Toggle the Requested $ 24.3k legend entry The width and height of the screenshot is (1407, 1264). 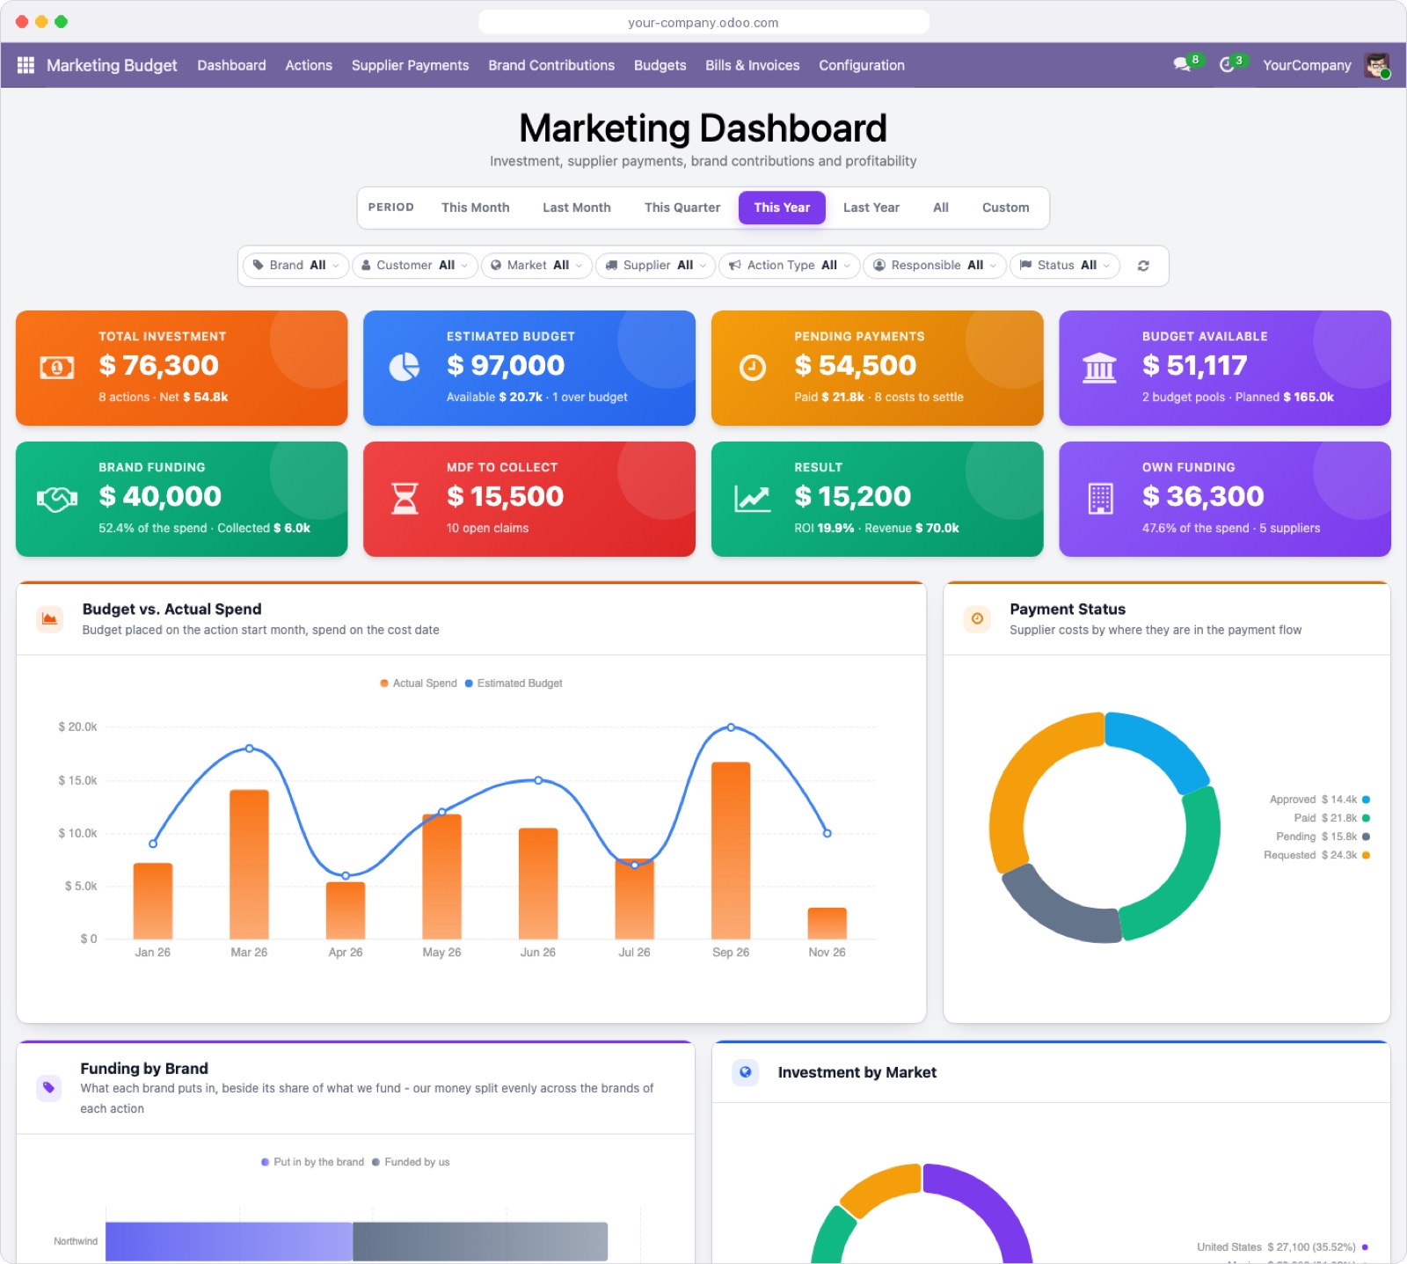point(1316,855)
